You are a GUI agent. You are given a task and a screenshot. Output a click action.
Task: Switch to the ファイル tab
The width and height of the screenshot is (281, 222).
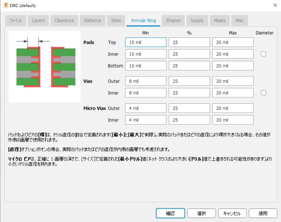[16, 20]
